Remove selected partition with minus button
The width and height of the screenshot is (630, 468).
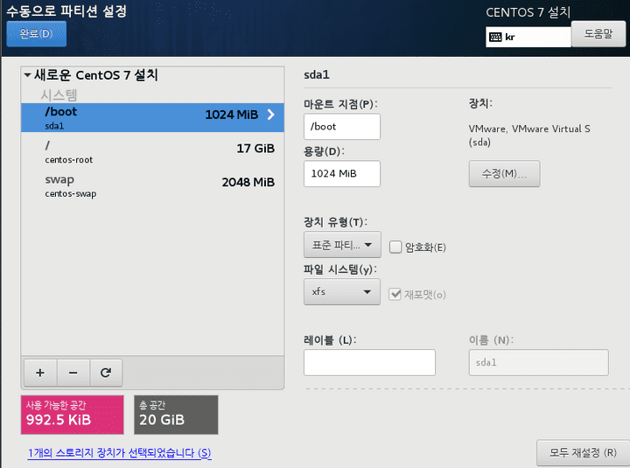click(x=73, y=373)
